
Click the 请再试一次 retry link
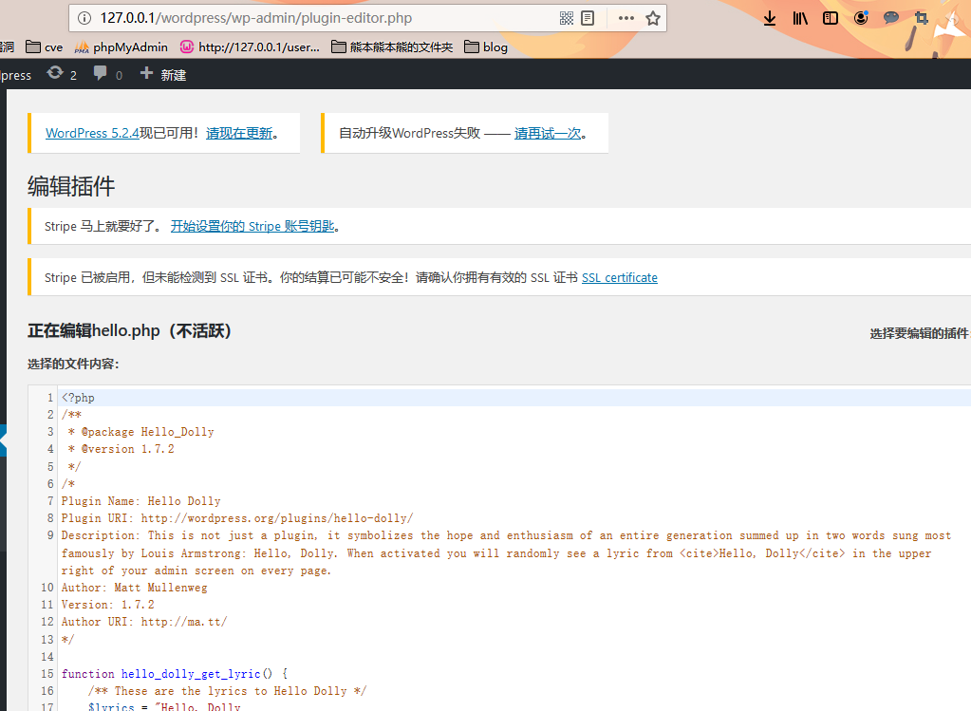pos(548,133)
